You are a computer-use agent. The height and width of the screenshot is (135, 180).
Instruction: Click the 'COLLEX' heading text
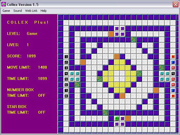pos(17,22)
